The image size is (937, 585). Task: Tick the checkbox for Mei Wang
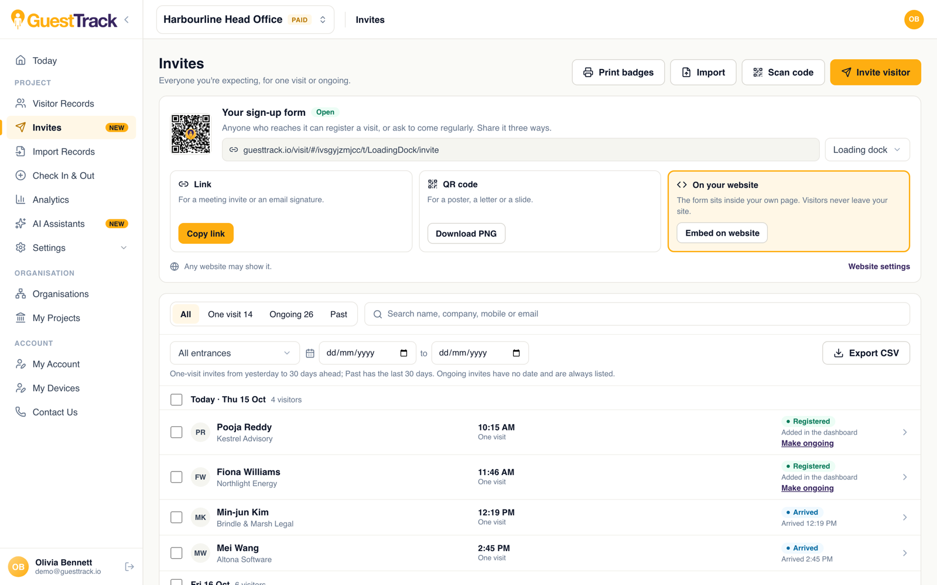pos(176,553)
